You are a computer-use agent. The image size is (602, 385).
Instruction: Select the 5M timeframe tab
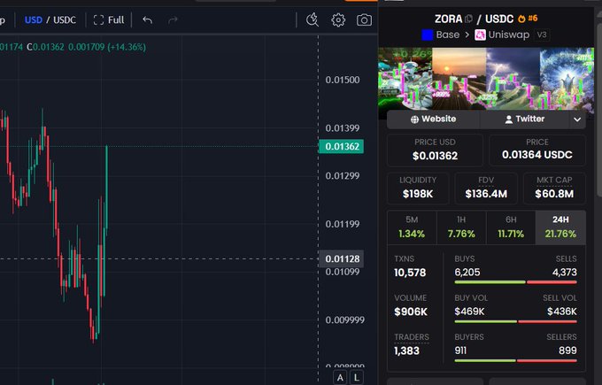click(x=412, y=227)
